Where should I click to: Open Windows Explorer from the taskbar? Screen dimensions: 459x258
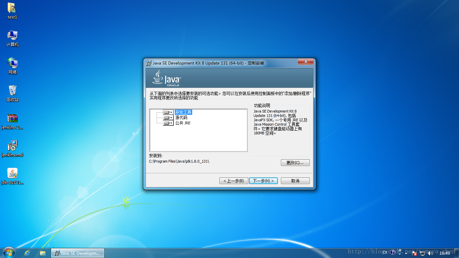pos(43,253)
